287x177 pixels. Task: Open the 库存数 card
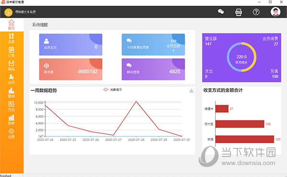click(71, 69)
